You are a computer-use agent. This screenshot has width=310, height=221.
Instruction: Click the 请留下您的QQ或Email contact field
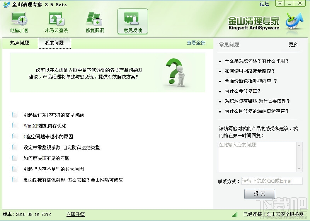coord(272,181)
